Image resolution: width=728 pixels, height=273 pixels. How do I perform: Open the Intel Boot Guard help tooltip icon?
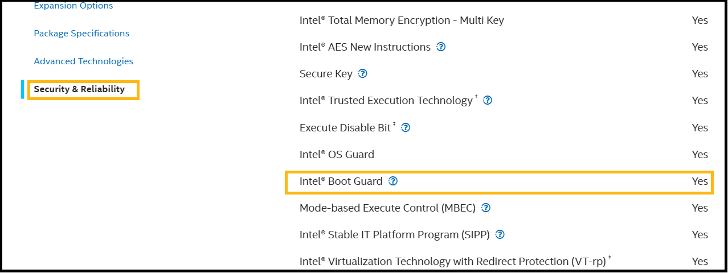click(392, 181)
